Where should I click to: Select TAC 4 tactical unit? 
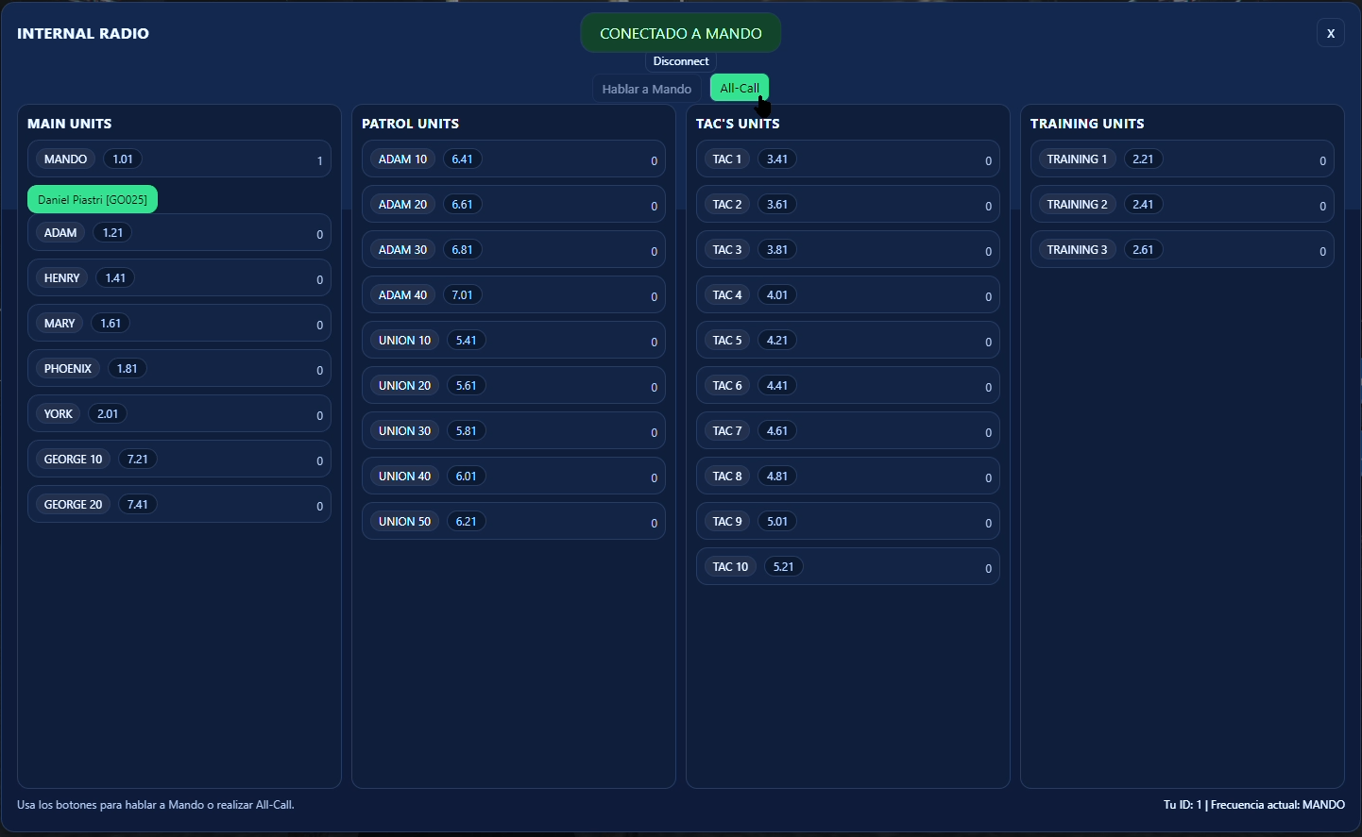coord(848,295)
